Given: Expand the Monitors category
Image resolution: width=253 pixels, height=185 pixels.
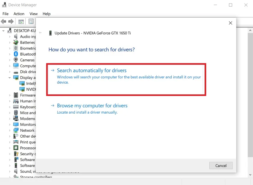Looking at the screenshot, I should [9, 125].
